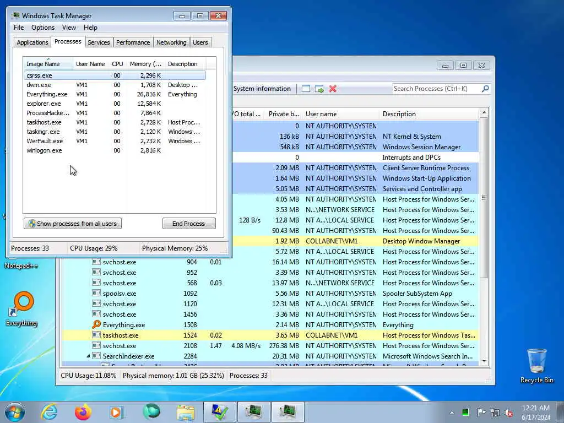564x423 pixels.
Task: Click the muted volume tray icon
Action: [x=508, y=413]
